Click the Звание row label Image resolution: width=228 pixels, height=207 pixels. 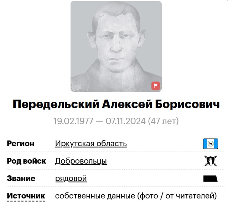pos(21,179)
